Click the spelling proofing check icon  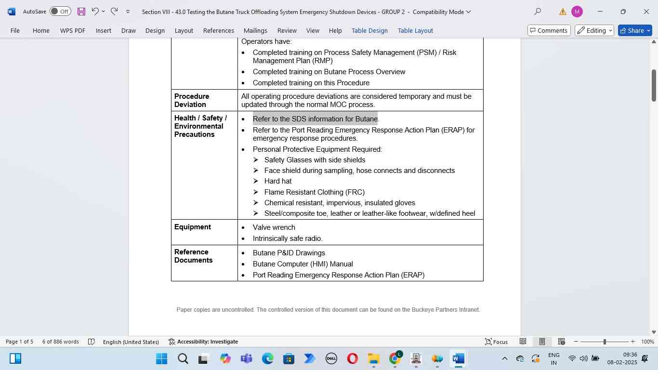coord(92,342)
